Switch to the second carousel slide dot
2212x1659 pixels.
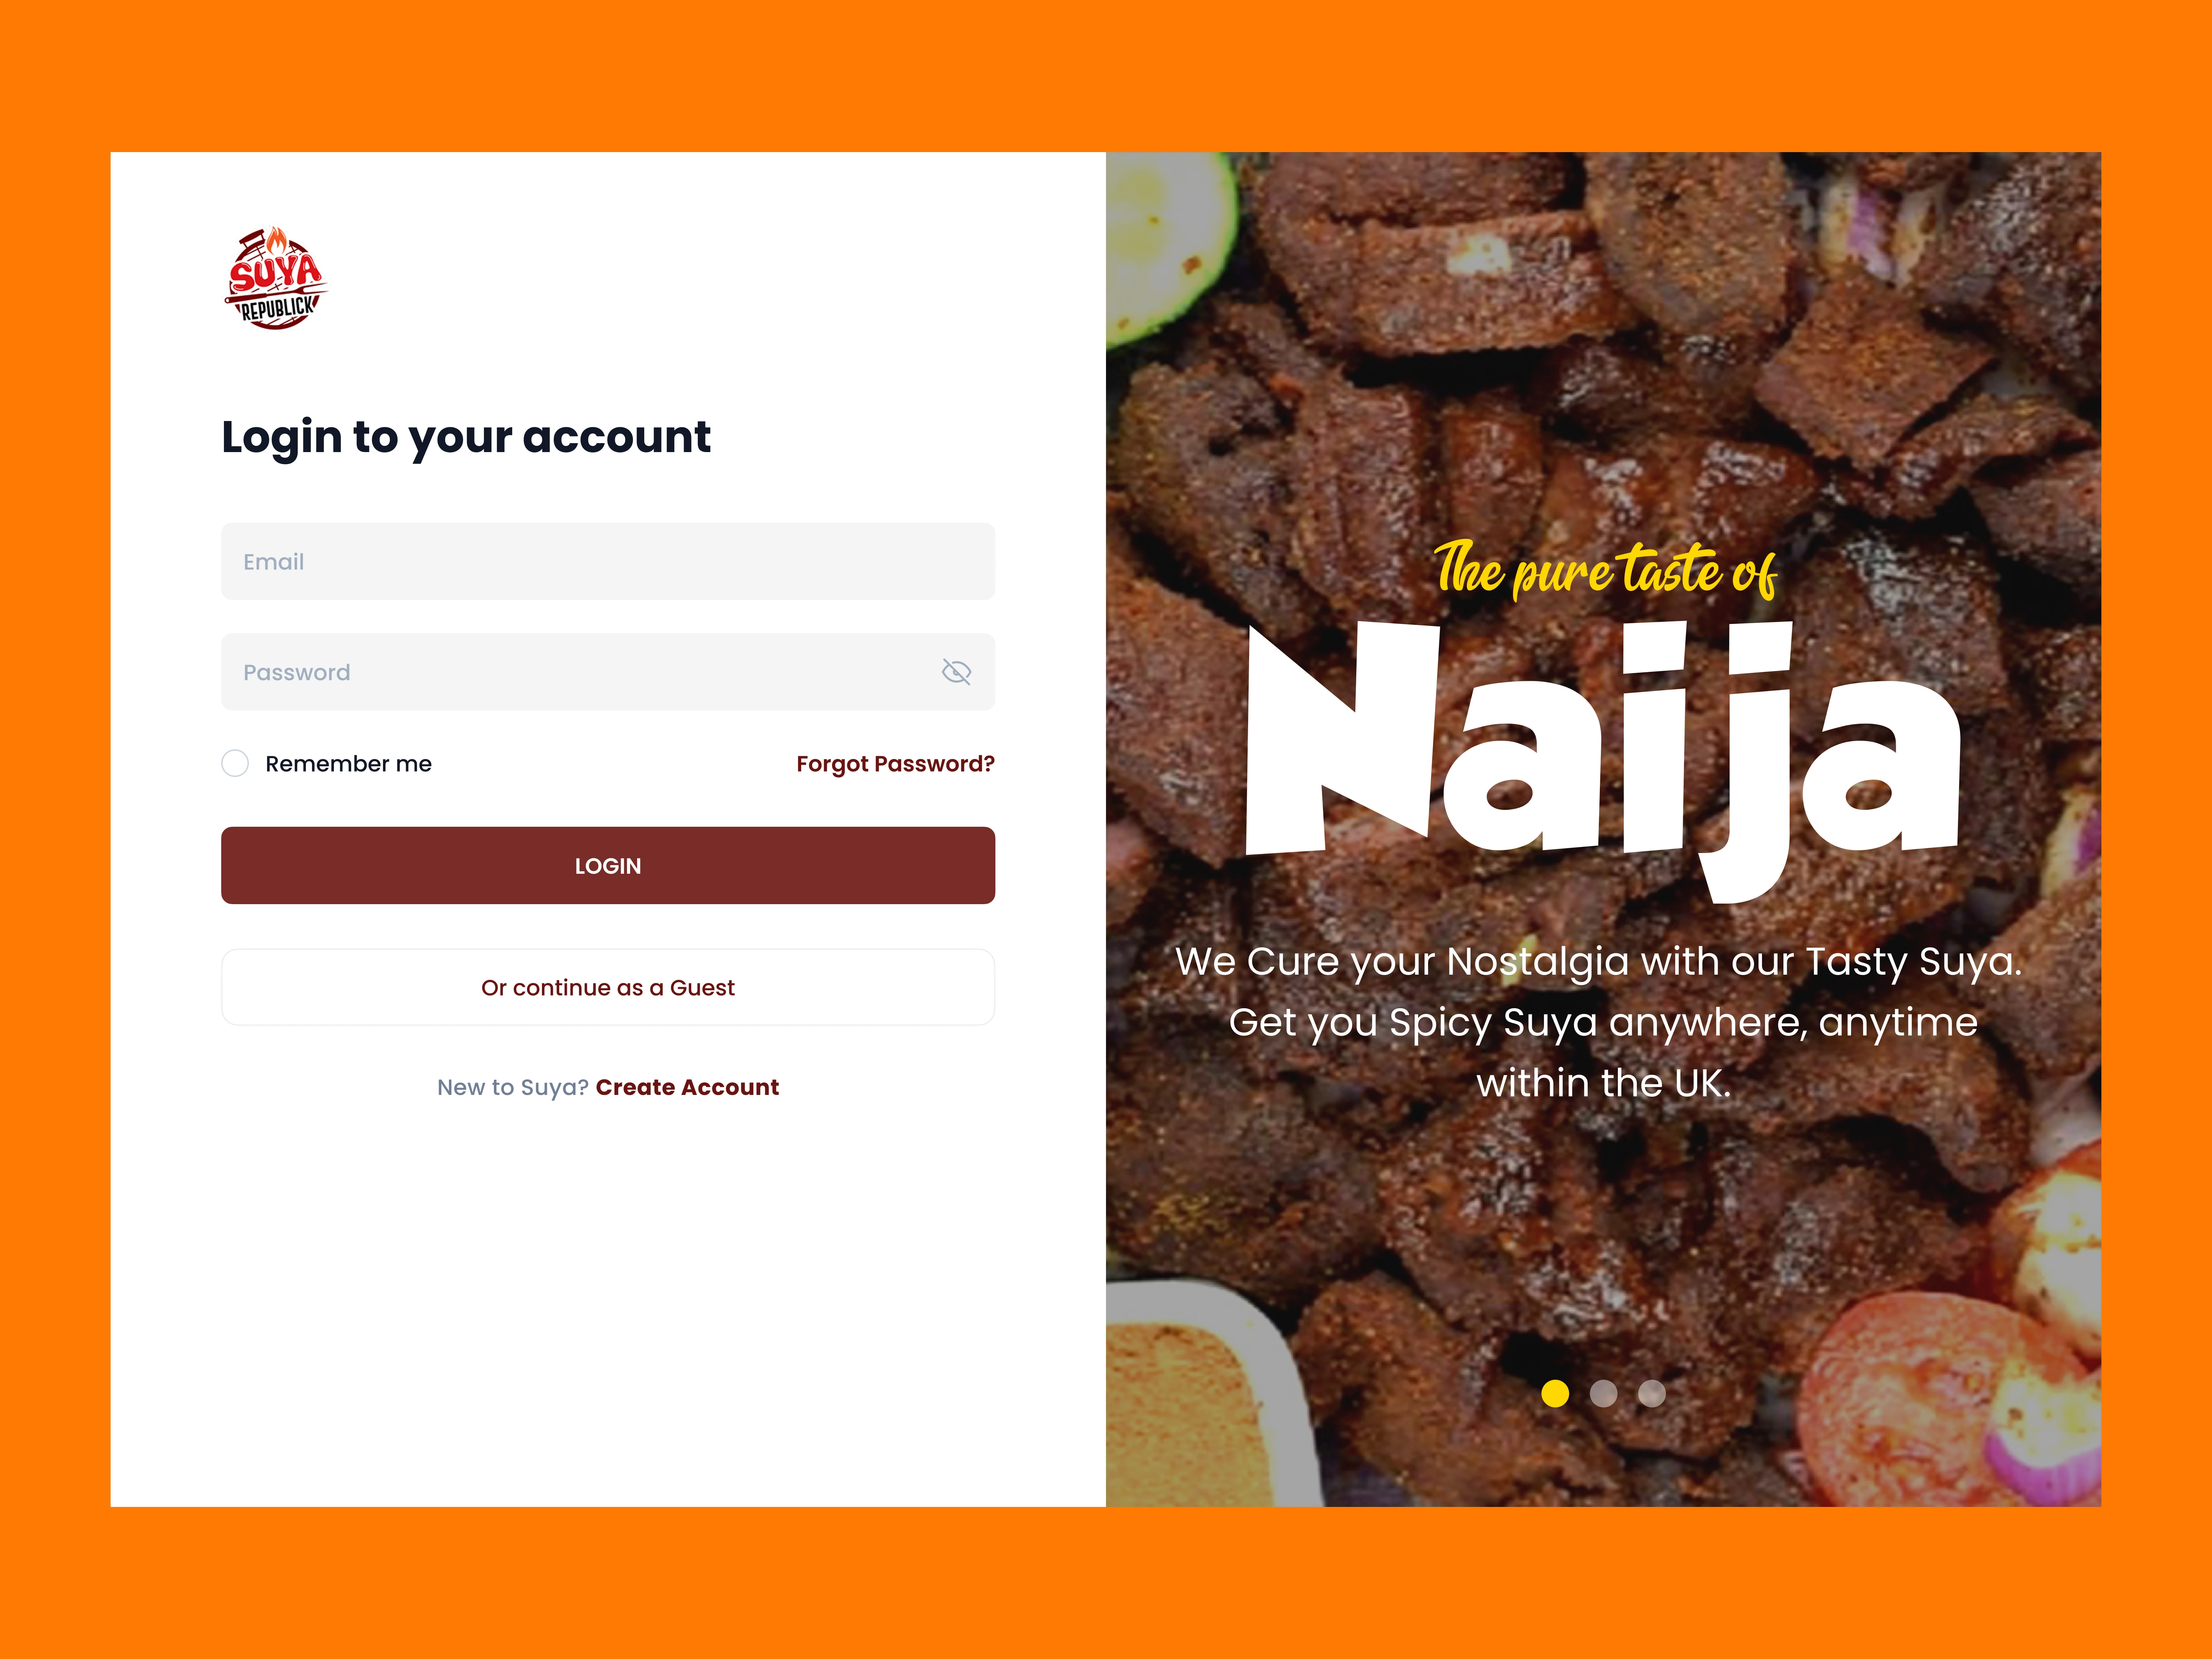point(1603,1393)
